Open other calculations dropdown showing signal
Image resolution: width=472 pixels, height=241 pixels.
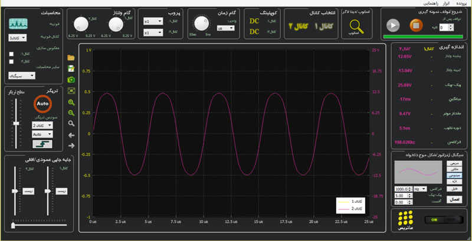tap(22, 76)
